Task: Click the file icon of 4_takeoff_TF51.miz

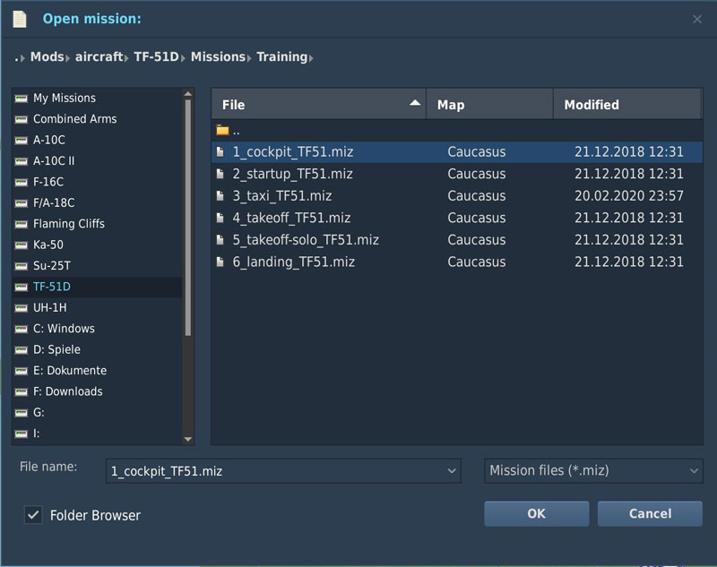Action: 220,218
